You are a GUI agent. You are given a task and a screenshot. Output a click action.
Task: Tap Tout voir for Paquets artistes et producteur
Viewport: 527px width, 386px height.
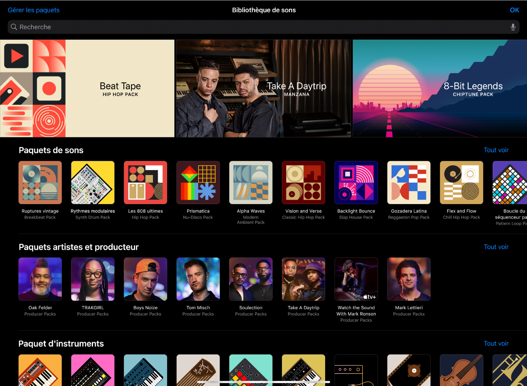[496, 247]
